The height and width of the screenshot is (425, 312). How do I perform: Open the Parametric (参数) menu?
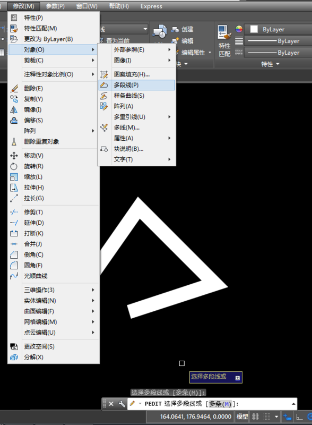tap(55, 6)
